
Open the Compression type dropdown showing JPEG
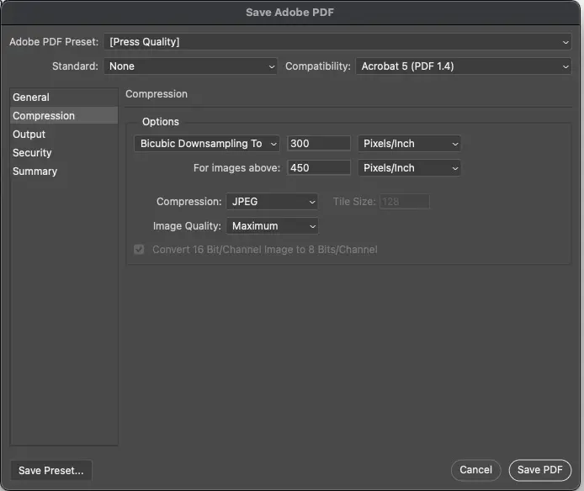coord(273,202)
